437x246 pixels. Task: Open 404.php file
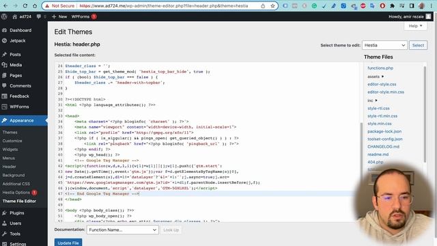375,162
